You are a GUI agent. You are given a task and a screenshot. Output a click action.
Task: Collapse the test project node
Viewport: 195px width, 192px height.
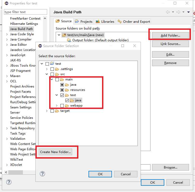[x=42, y=64]
